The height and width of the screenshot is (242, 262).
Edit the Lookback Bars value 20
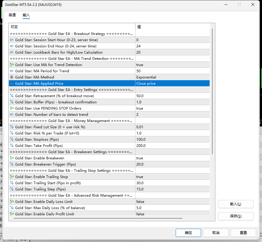[x=172, y=52]
